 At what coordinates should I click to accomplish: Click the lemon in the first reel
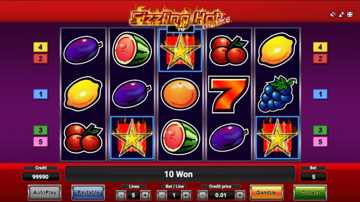(x=83, y=94)
